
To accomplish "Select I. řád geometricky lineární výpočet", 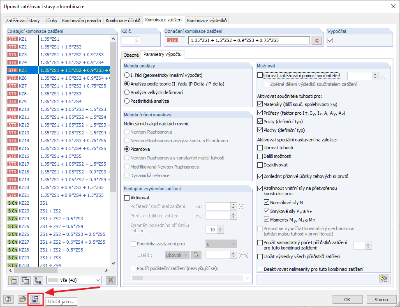I will coord(127,75).
